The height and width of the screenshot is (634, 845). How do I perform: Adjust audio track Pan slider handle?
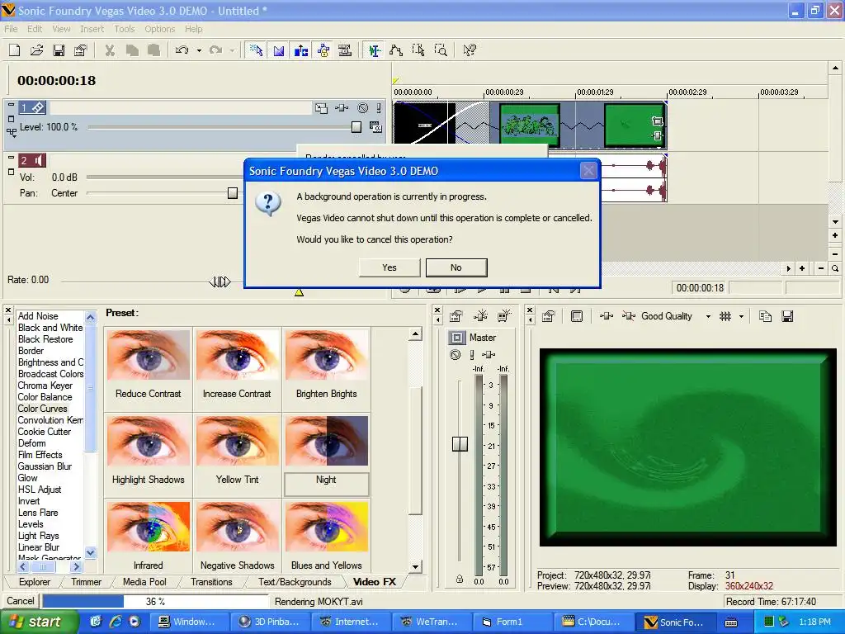tap(232, 193)
